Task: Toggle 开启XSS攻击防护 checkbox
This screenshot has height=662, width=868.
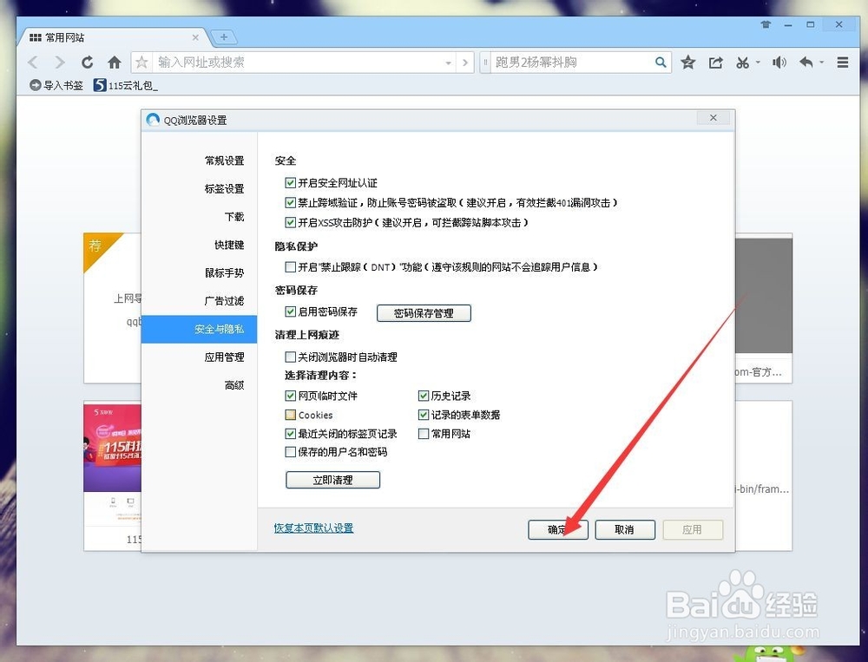Action: click(290, 222)
